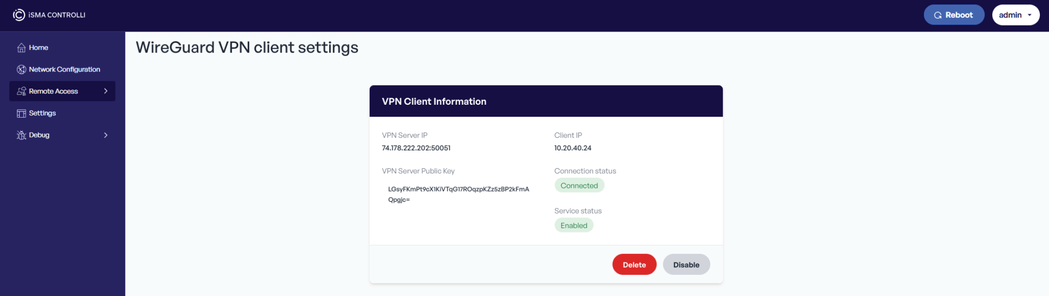Screen dimensions: 1049x296
Task: Open the admin user dropdown
Action: (x=1016, y=15)
